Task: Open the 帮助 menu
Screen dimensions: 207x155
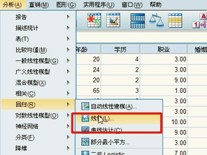Action: tap(156, 5)
